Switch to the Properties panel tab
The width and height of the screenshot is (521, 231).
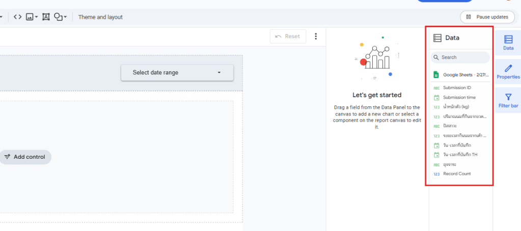(508, 72)
